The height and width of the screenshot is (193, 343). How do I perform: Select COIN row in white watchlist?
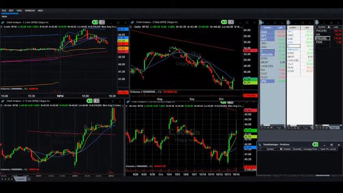pos(300,71)
